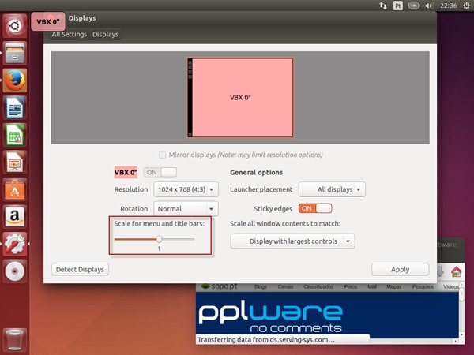Click the scale for menu slider handle
This screenshot has height=355, width=474.
pyautogui.click(x=160, y=239)
